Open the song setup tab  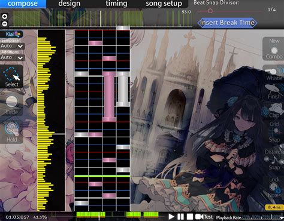click(x=164, y=4)
